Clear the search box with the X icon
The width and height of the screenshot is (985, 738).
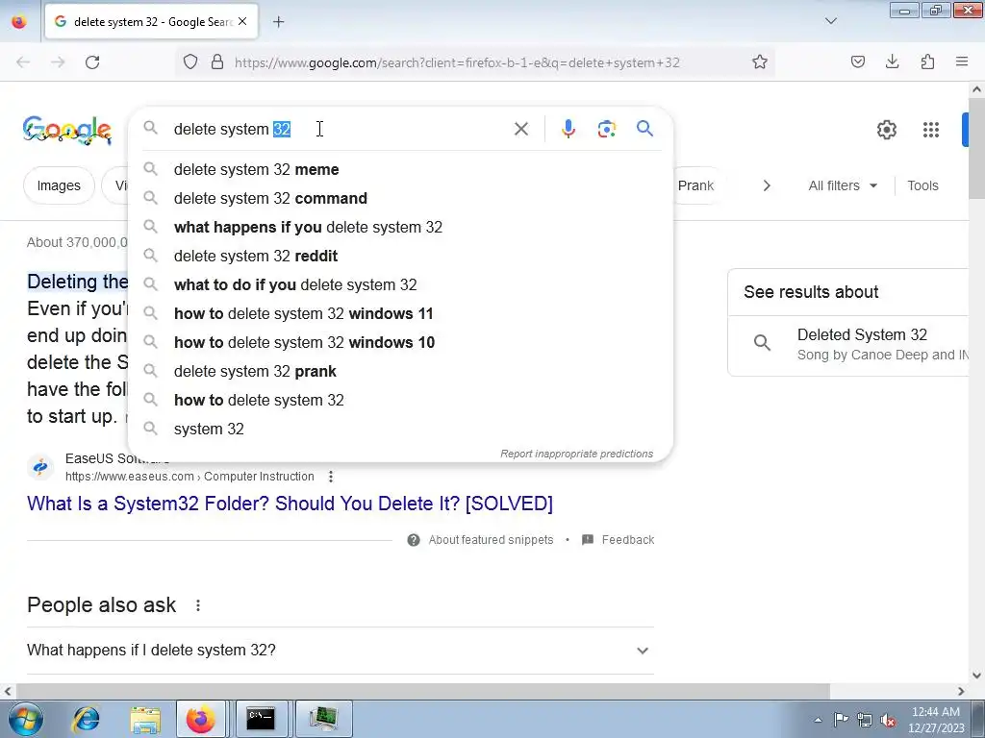click(520, 129)
